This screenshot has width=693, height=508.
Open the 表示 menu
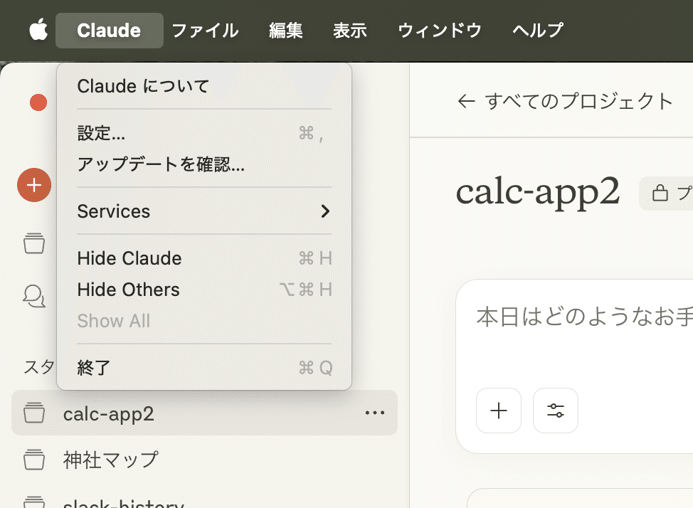pyautogui.click(x=349, y=30)
